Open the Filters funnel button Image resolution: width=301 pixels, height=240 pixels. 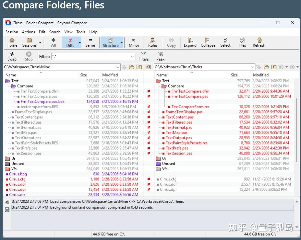[144, 56]
